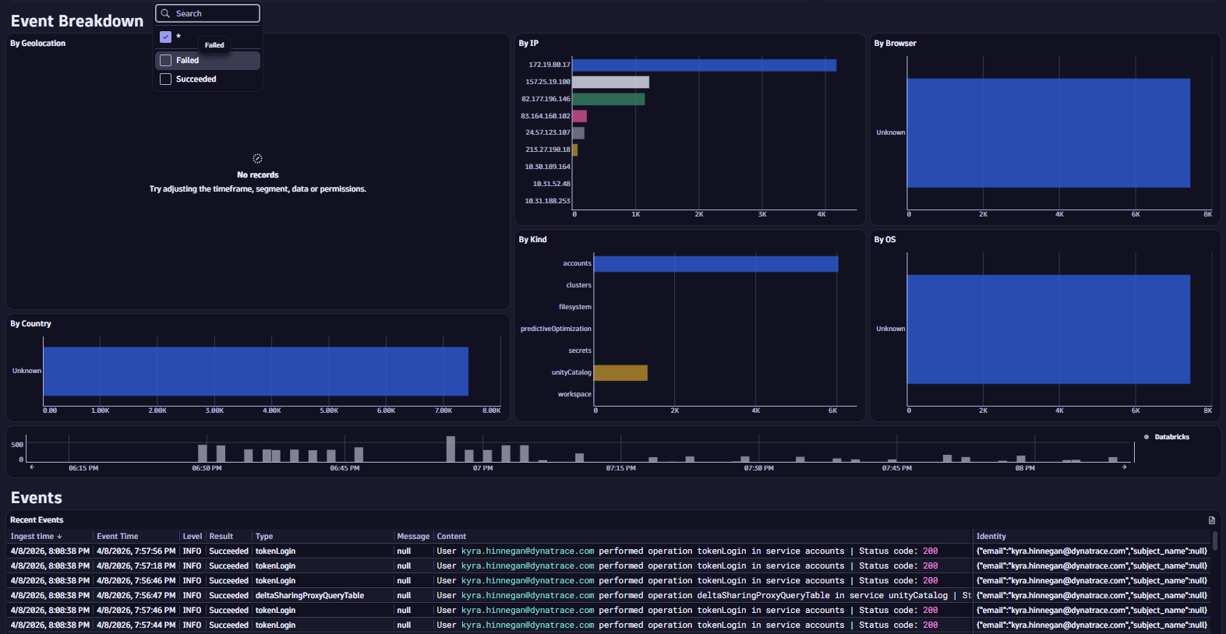Click the By Kind panel title
This screenshot has height=634, width=1226.
[532, 240]
